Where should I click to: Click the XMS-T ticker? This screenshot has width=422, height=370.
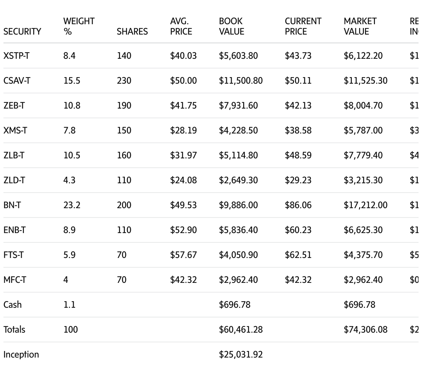pyautogui.click(x=15, y=130)
